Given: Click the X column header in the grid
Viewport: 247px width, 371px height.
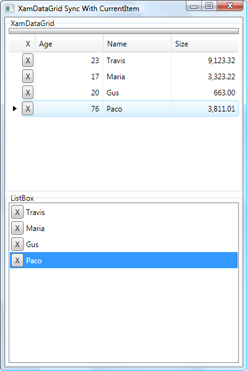Looking at the screenshot, I should click(x=28, y=43).
